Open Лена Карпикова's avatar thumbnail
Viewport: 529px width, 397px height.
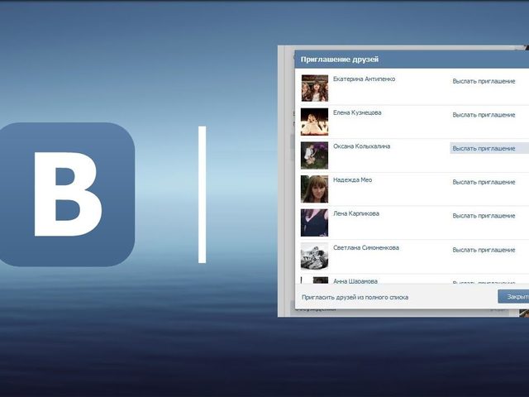tap(314, 222)
